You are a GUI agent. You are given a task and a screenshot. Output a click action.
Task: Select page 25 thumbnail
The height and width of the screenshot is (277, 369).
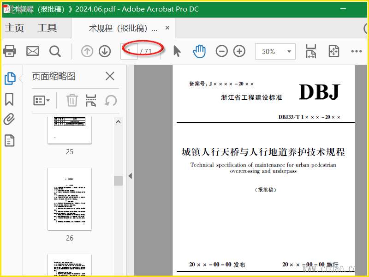coord(70,130)
